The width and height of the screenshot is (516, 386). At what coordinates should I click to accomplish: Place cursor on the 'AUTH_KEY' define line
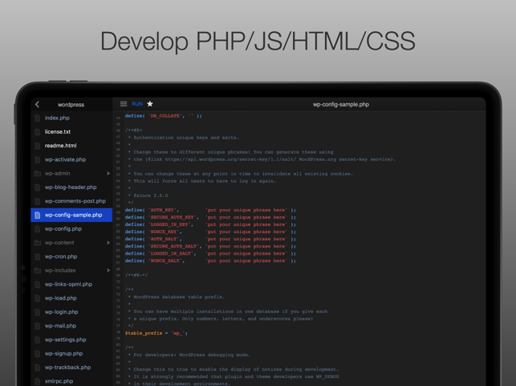[210, 210]
